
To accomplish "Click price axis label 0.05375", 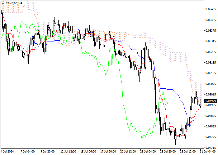I will [211, 30].
